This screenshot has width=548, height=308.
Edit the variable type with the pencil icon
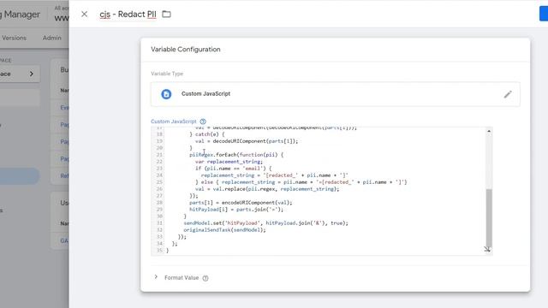[x=508, y=94]
